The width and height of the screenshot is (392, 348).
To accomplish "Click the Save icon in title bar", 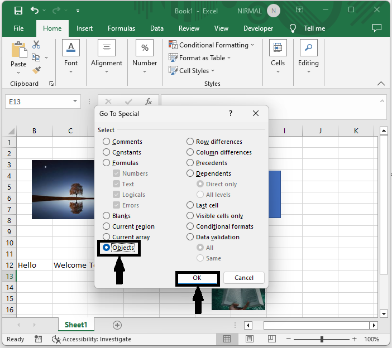I will pyautogui.click(x=18, y=11).
